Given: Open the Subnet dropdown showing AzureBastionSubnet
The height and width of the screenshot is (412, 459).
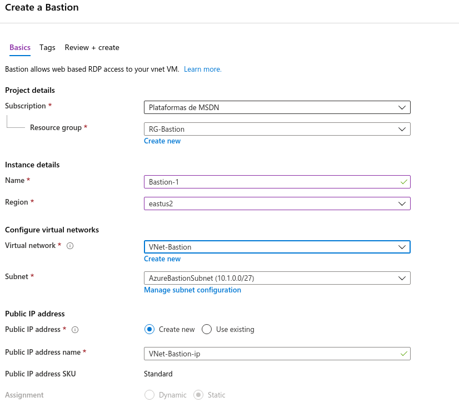Looking at the screenshot, I should pyautogui.click(x=277, y=278).
